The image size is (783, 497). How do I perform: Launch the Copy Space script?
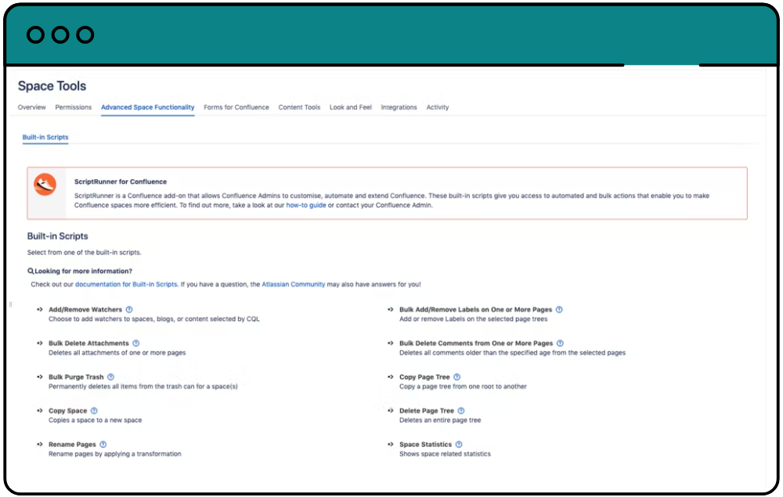(67, 411)
